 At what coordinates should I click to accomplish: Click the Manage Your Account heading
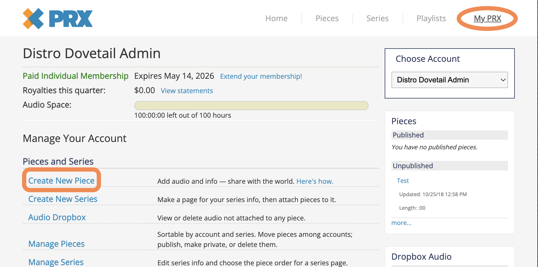point(74,139)
